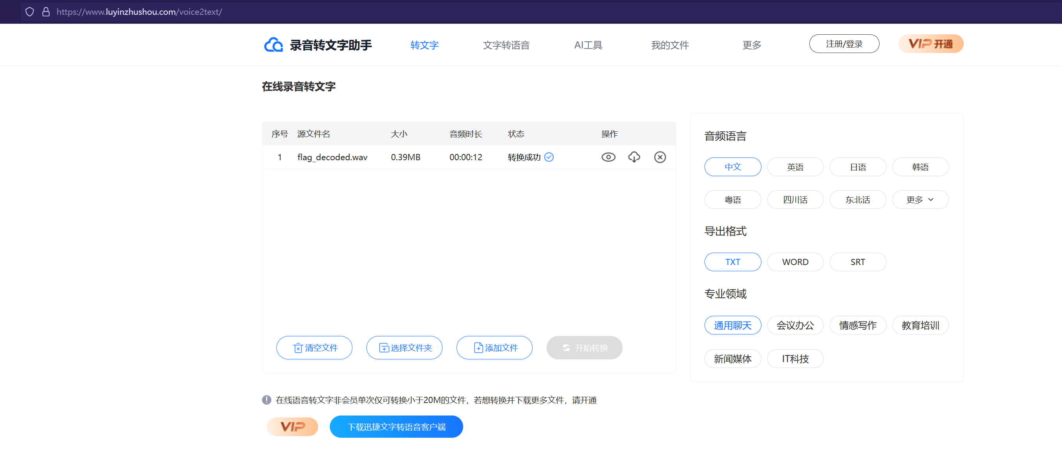Select 日语 audio language
This screenshot has width=1062, height=458.
(858, 167)
